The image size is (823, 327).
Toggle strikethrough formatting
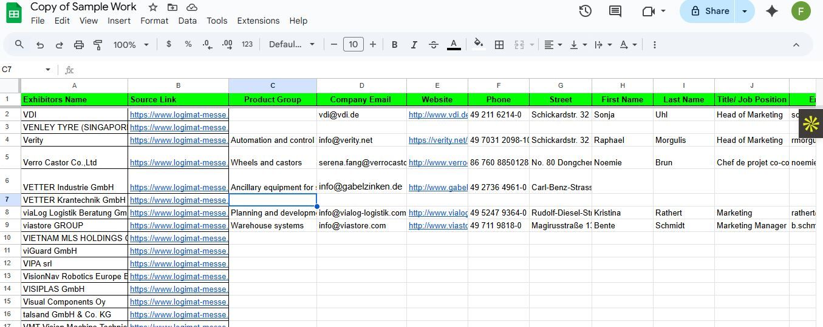pyautogui.click(x=434, y=44)
